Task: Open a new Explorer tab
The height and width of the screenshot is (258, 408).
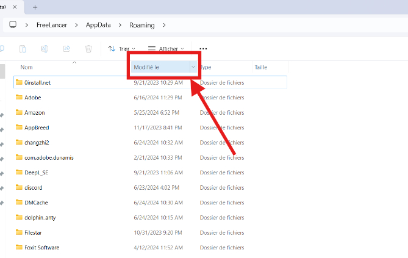Action: (35, 7)
